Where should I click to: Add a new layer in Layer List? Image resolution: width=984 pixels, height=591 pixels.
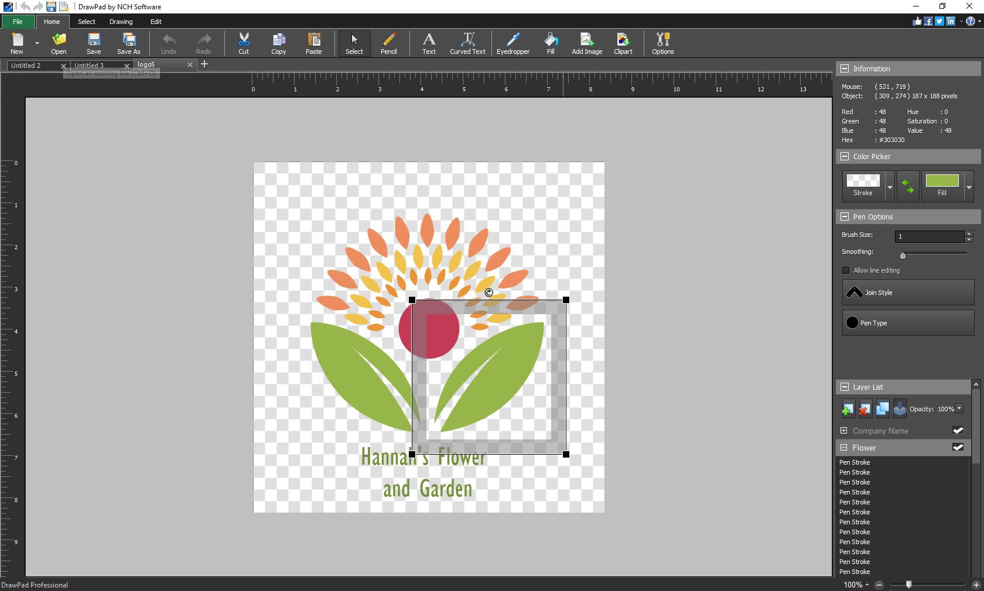(848, 408)
